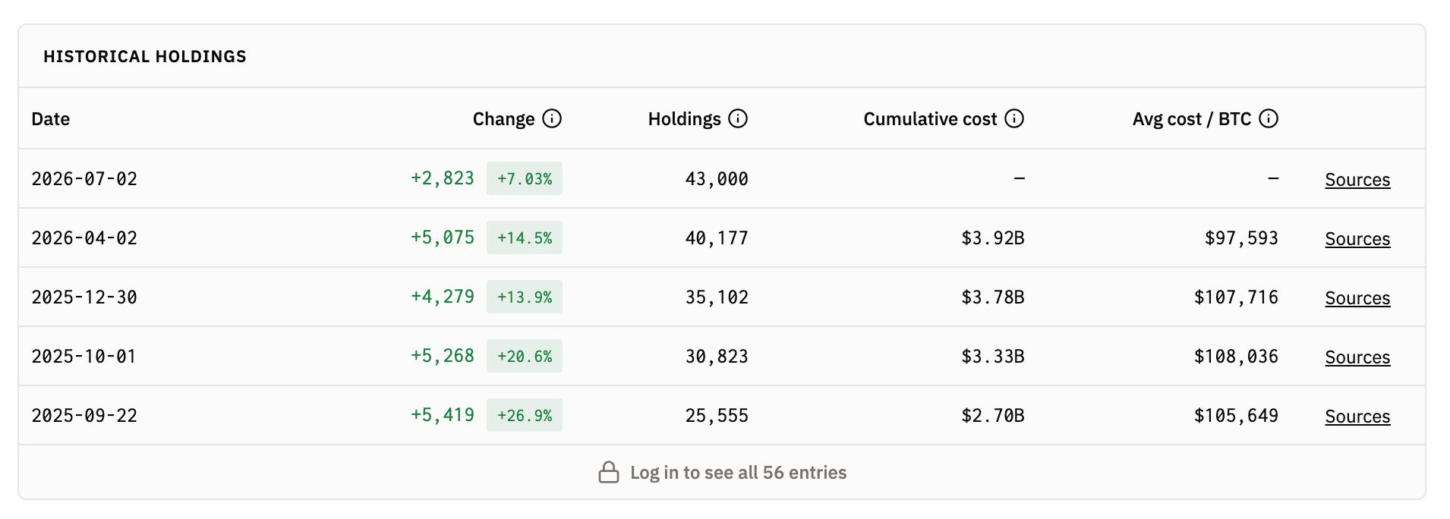Click Log in to see all 56 entries
This screenshot has height=519, width=1450.
coord(738,473)
